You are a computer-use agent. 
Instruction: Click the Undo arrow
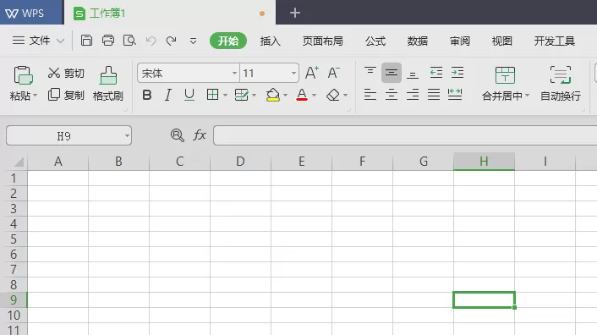pos(151,41)
